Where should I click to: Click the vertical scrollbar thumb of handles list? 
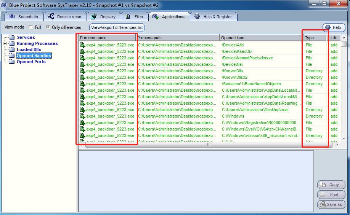click(344, 44)
